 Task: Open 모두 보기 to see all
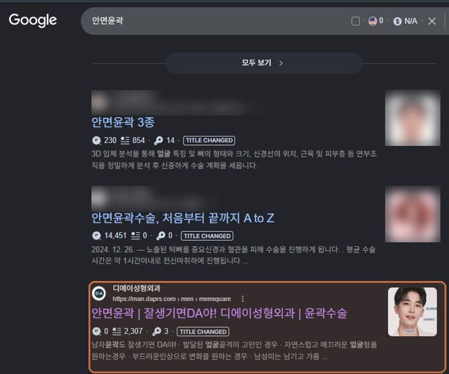point(264,63)
